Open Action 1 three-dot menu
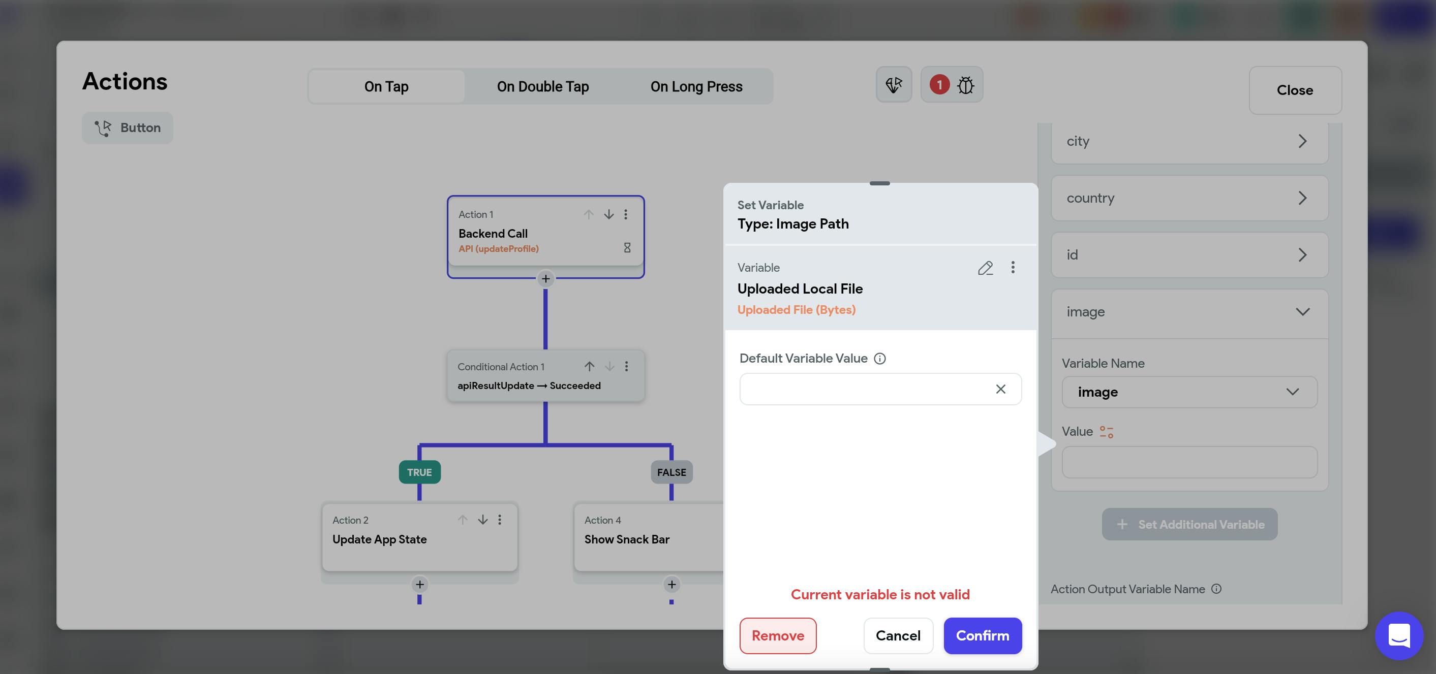Viewport: 1436px width, 674px height. pos(626,214)
